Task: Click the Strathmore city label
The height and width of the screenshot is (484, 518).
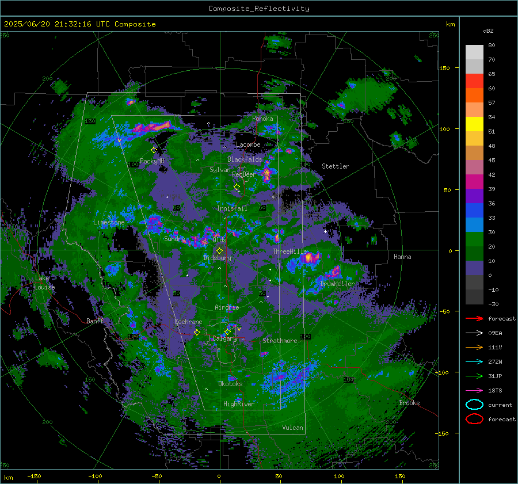Action: 280,341
